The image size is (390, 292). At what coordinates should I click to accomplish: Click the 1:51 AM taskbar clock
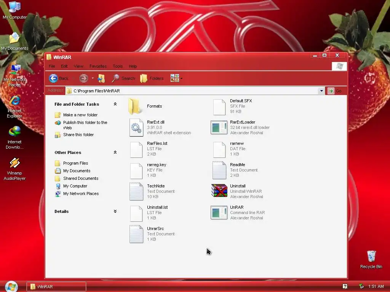[376, 287]
